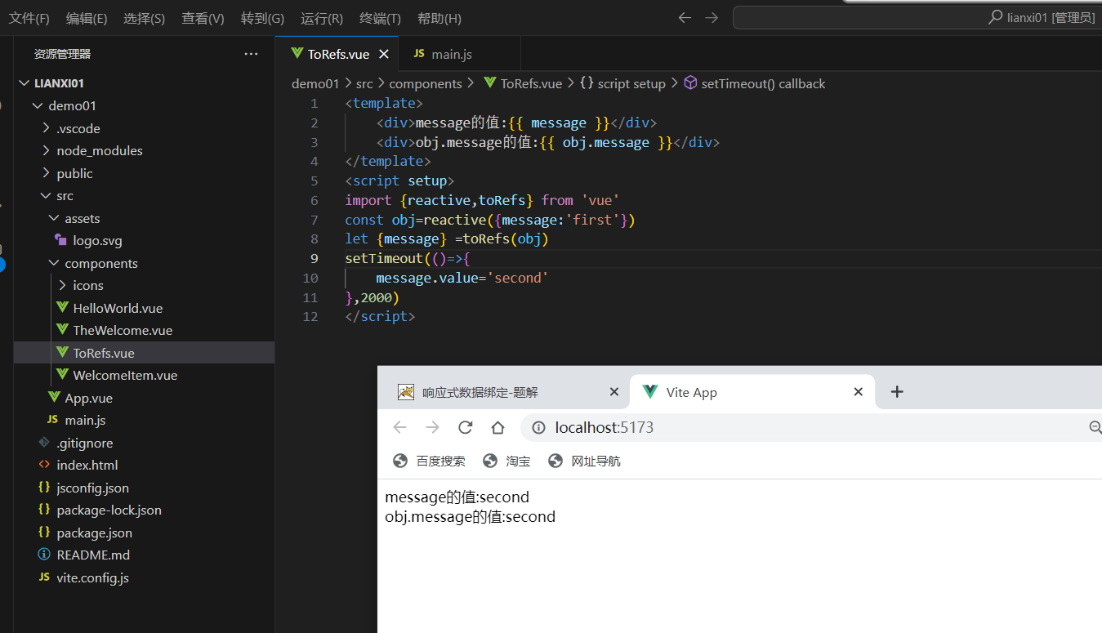
Task: Click JS icon on main.js tab
Action: coord(419,54)
